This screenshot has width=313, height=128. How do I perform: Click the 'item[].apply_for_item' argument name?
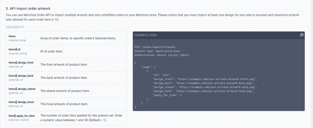point(22,116)
